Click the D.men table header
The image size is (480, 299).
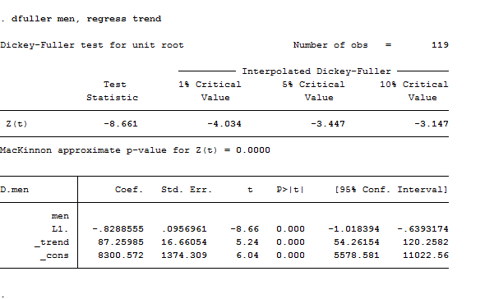click(15, 190)
